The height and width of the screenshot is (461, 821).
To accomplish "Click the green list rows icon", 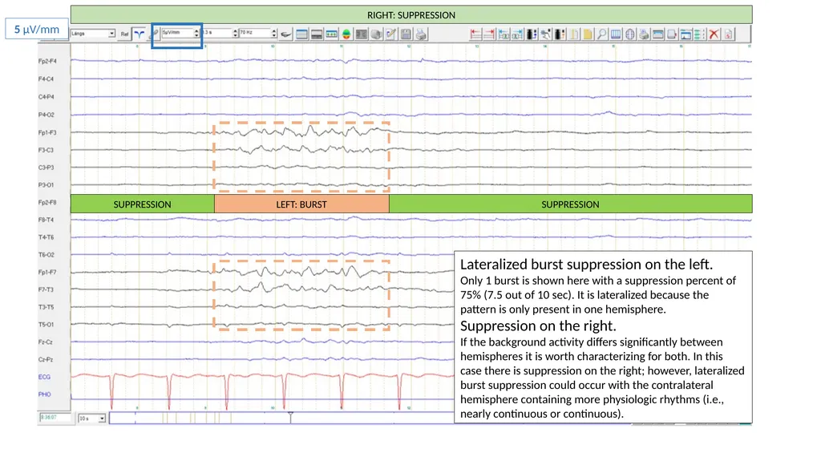I will click(x=699, y=34).
